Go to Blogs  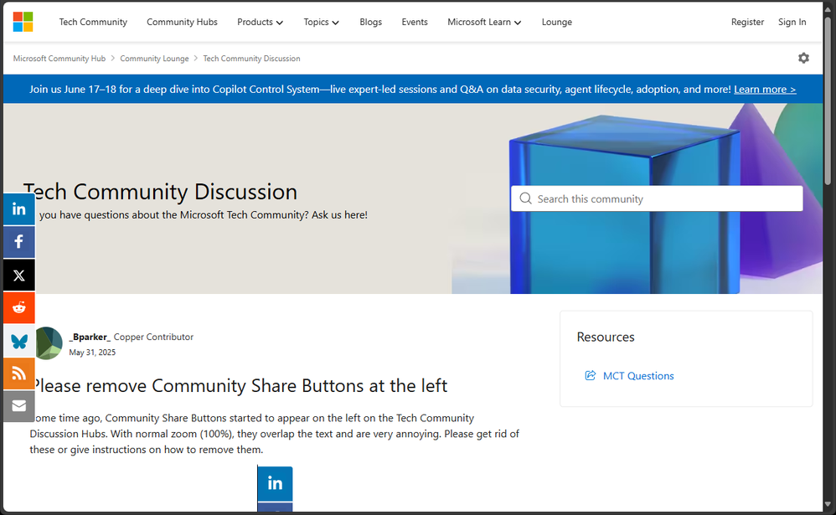point(370,22)
